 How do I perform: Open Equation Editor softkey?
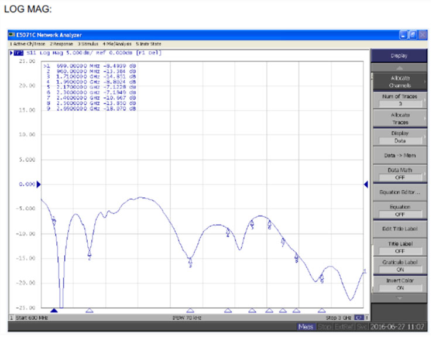[400, 192]
